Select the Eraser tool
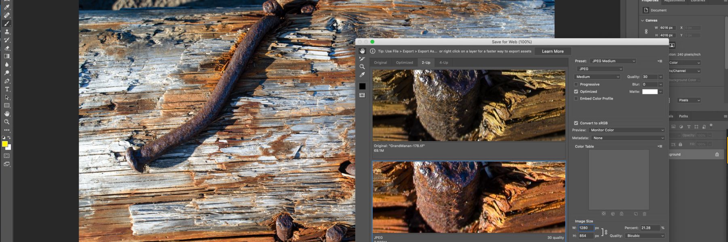728x242 pixels. tap(7, 48)
